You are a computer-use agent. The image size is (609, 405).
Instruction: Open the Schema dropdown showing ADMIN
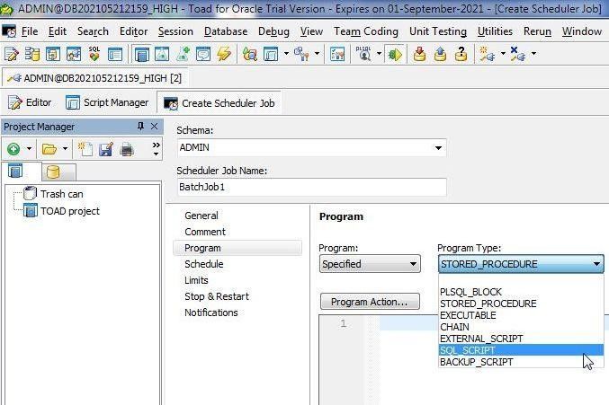click(312, 147)
